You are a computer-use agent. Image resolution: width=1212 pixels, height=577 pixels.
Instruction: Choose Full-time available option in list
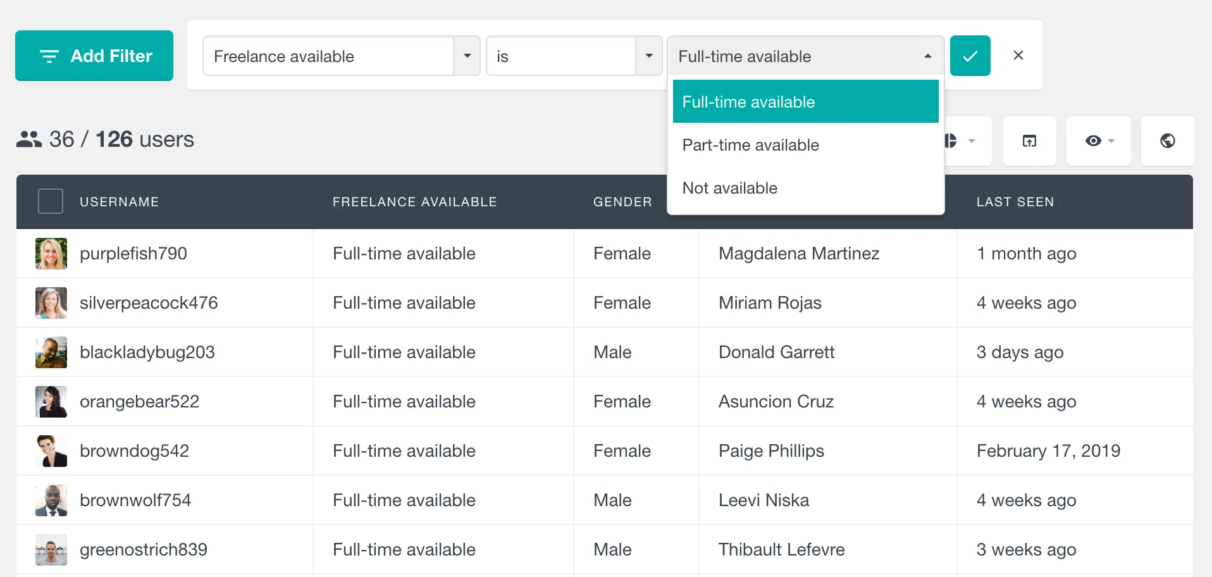[x=805, y=101]
